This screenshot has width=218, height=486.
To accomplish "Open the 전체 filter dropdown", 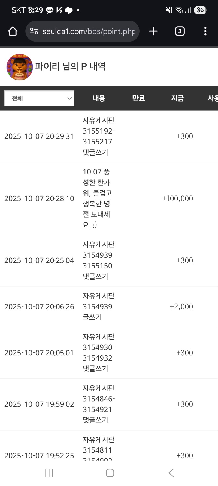I will [x=39, y=98].
